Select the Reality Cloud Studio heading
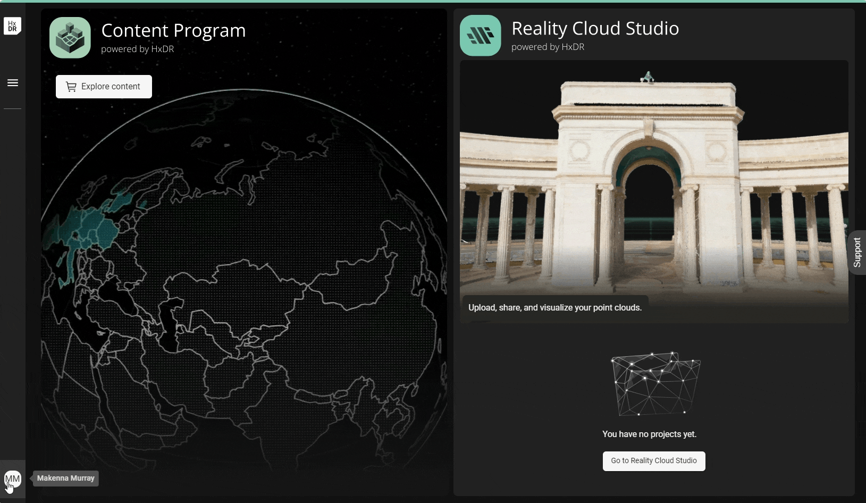 [x=595, y=29]
